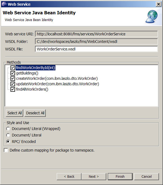The height and width of the screenshot is (185, 163).
Task: Click the bold Web Service Java Bean Identity heading
Action: pyautogui.click(x=39, y=13)
